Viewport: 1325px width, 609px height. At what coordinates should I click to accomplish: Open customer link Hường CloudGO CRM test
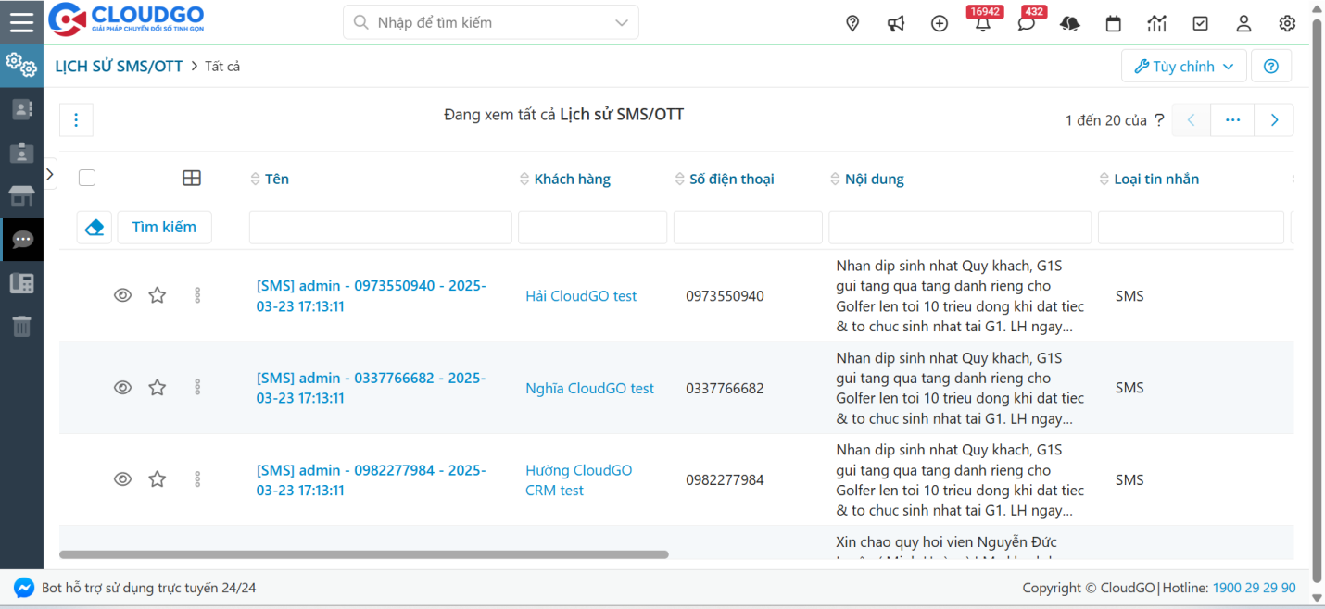pos(578,479)
